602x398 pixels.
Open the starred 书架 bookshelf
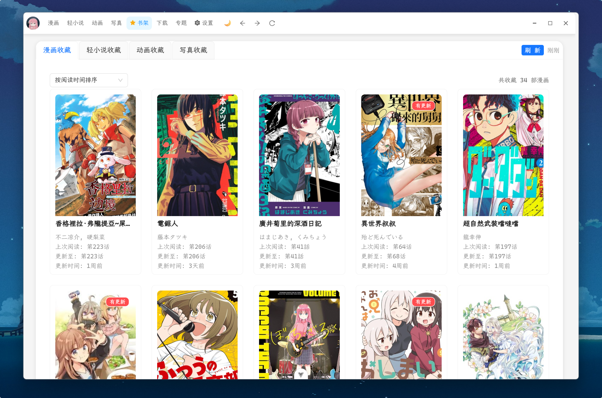(139, 23)
